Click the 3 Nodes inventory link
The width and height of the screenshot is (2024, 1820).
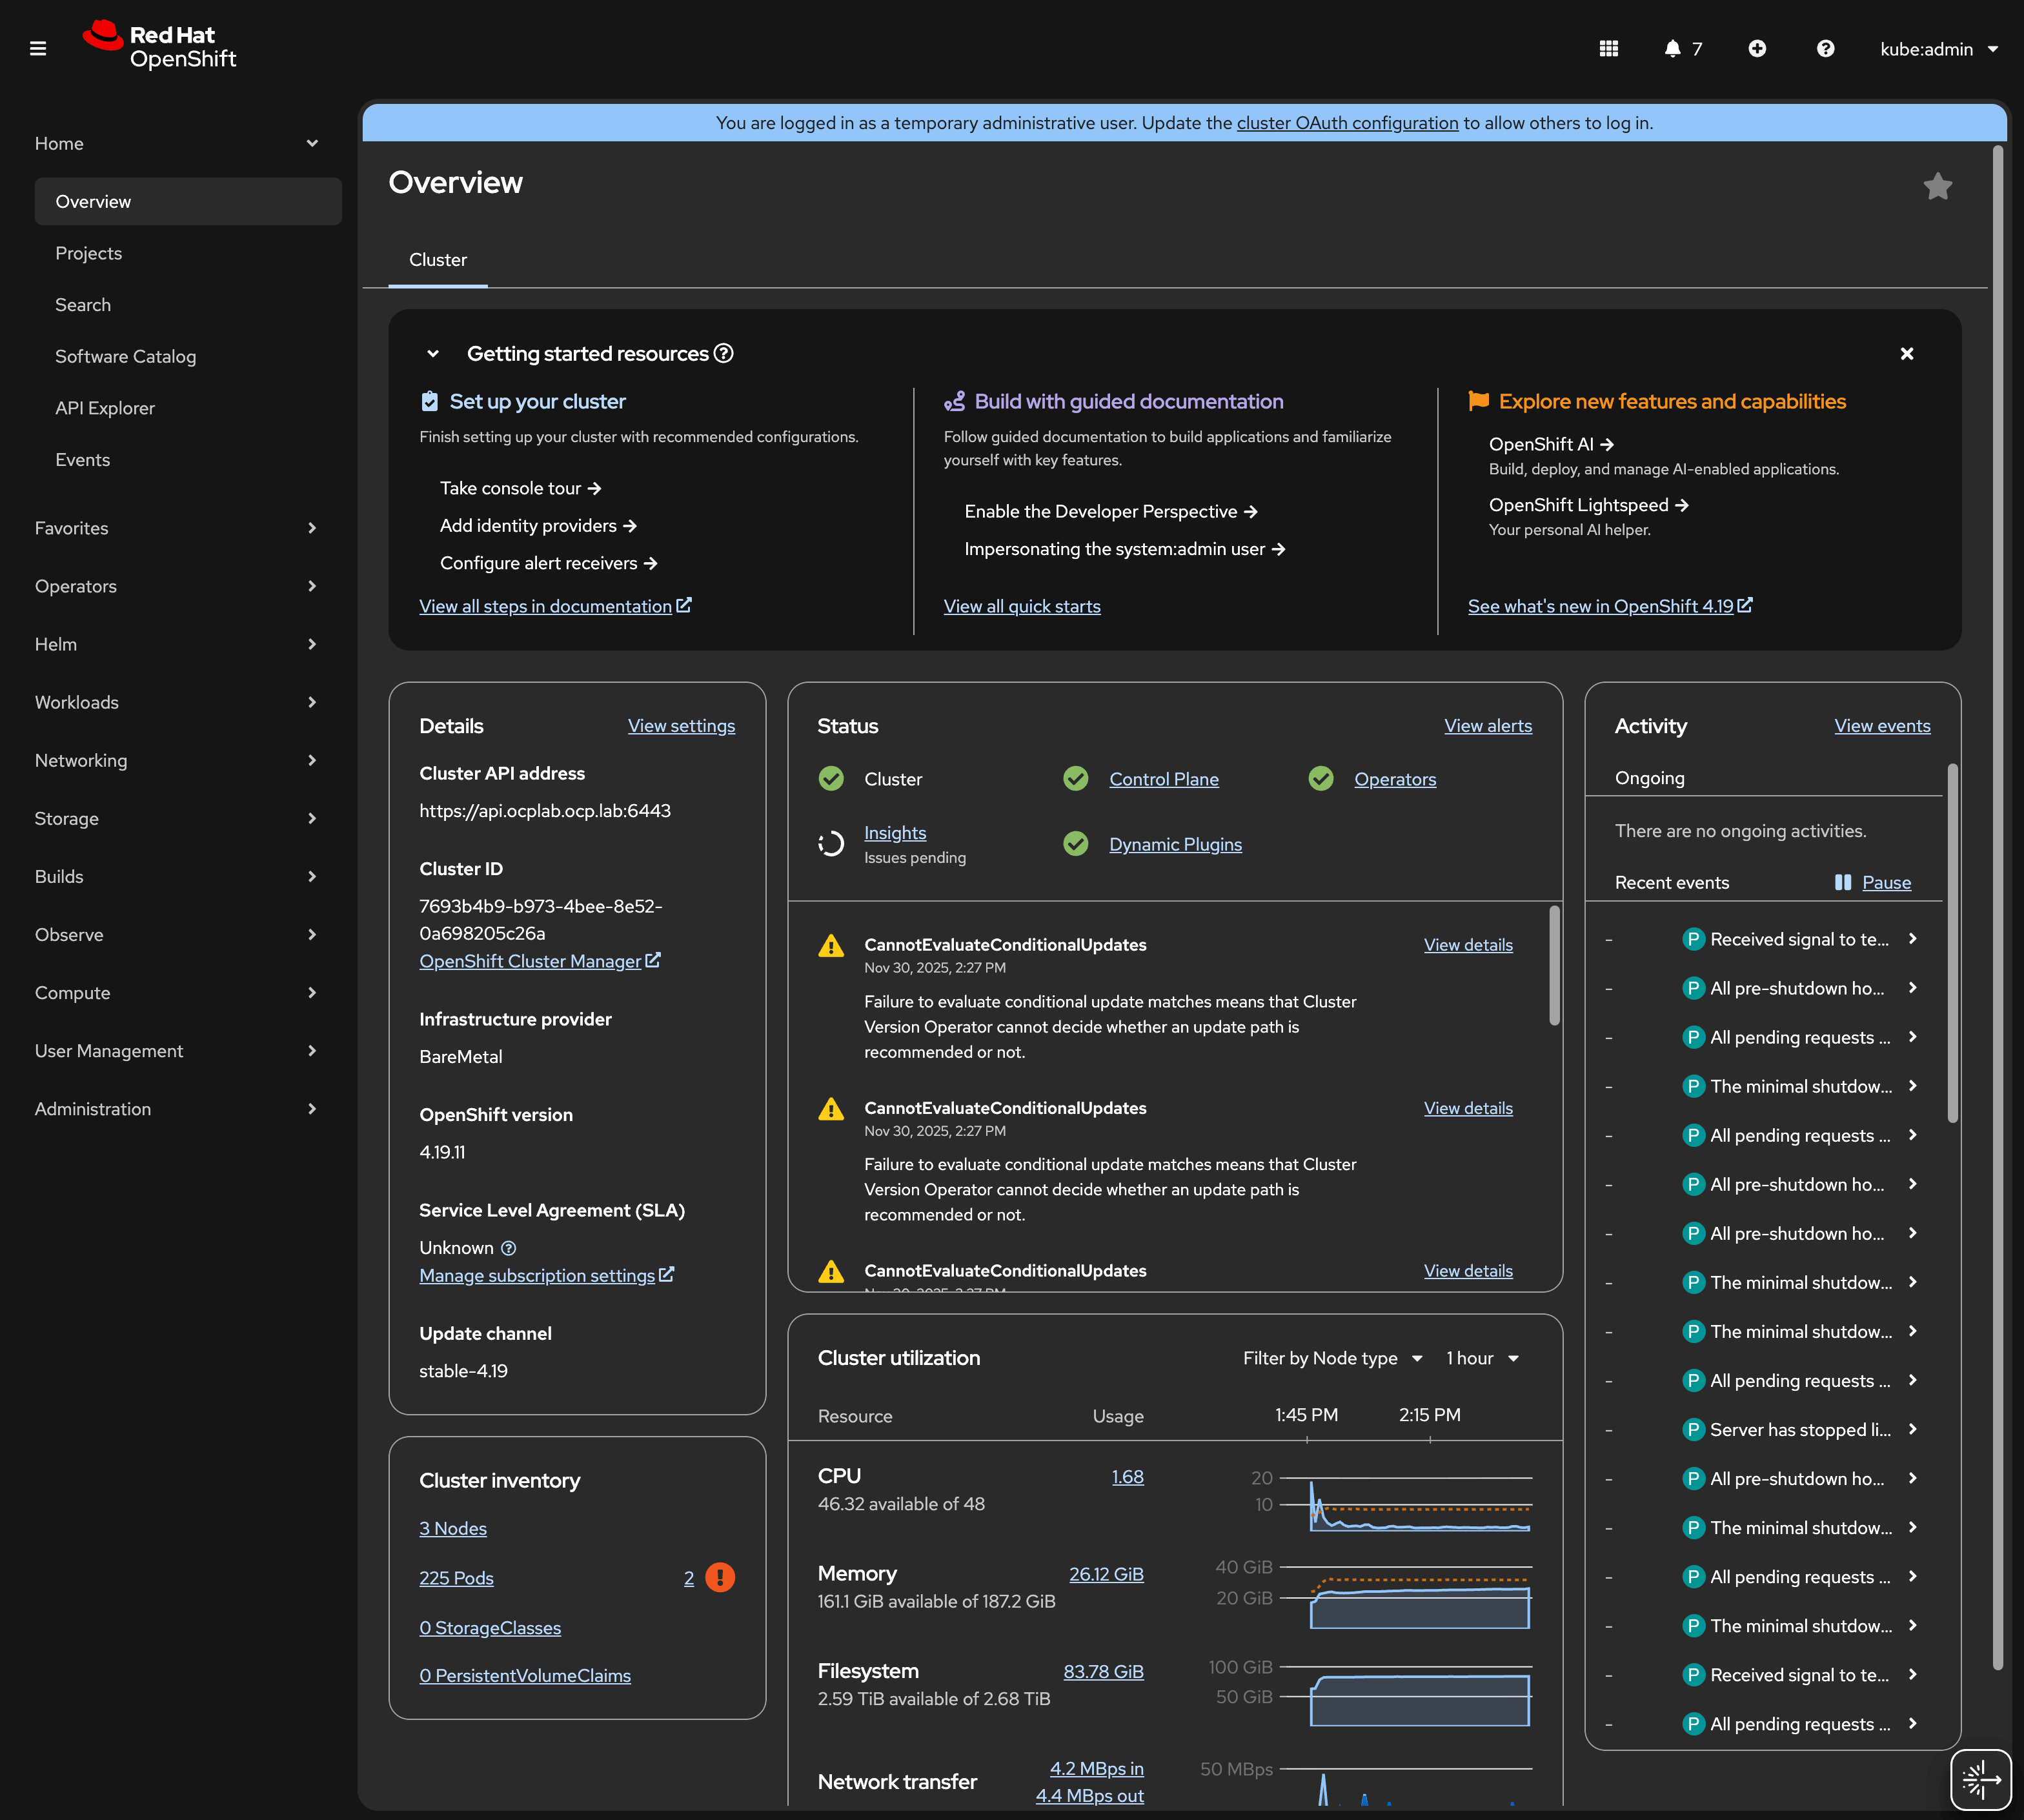click(x=452, y=1527)
